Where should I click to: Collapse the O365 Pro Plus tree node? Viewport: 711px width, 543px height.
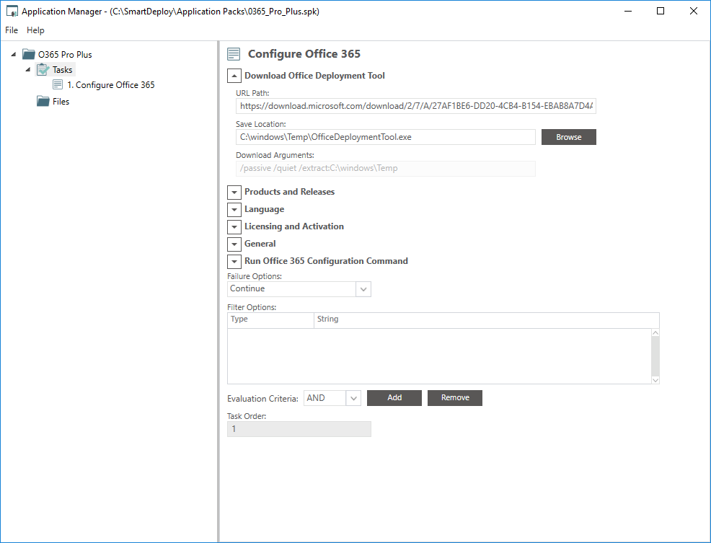pyautogui.click(x=14, y=54)
